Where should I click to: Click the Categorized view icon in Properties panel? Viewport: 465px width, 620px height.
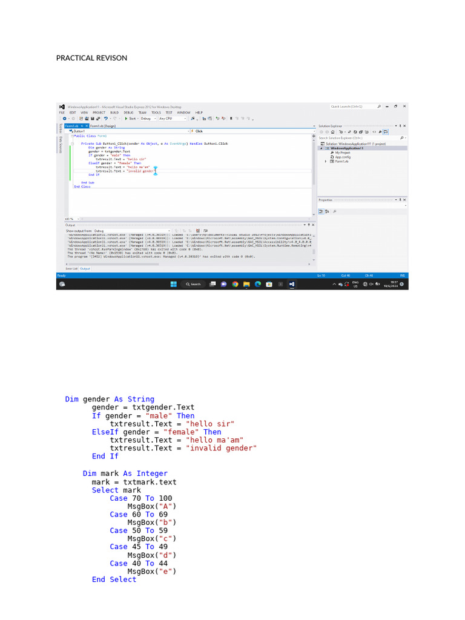click(x=322, y=211)
